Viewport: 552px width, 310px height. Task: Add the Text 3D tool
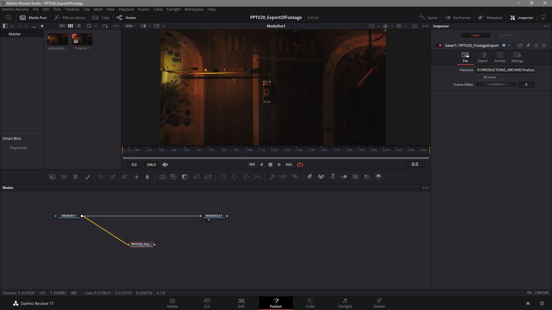[333, 177]
